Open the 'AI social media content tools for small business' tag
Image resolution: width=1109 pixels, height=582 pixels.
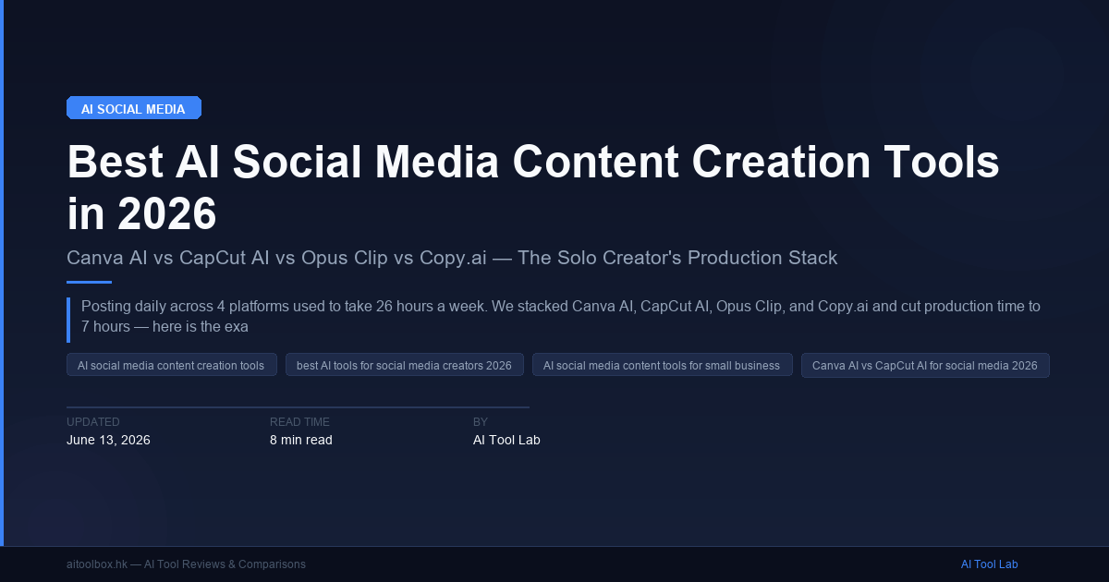click(662, 365)
